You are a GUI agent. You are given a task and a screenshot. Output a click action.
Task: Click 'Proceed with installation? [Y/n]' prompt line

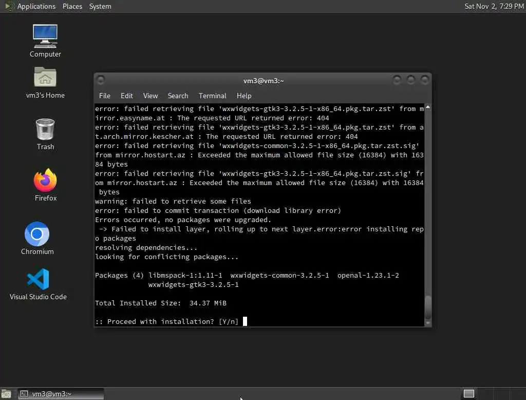click(167, 321)
